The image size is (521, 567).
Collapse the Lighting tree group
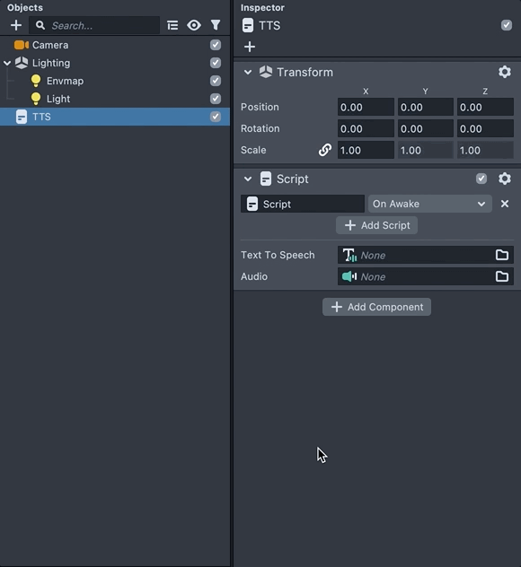[x=7, y=63]
